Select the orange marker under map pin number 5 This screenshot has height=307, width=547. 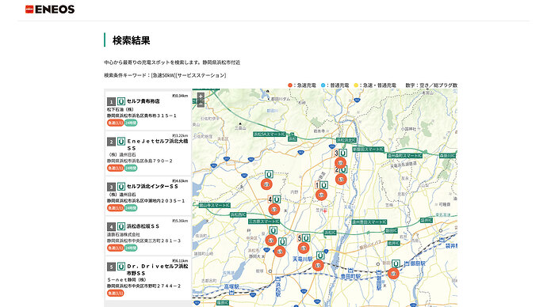pyautogui.click(x=304, y=248)
